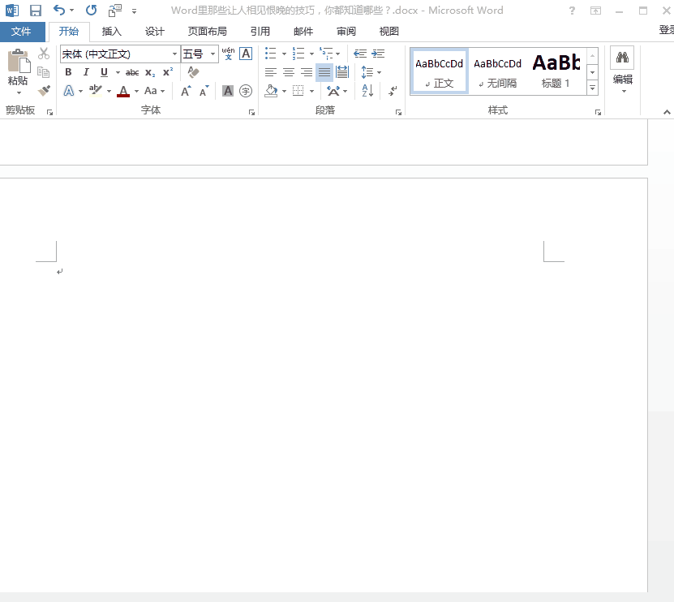This screenshot has height=602, width=674.
Task: Open the underline style dropdown arrow
Action: pyautogui.click(x=118, y=73)
